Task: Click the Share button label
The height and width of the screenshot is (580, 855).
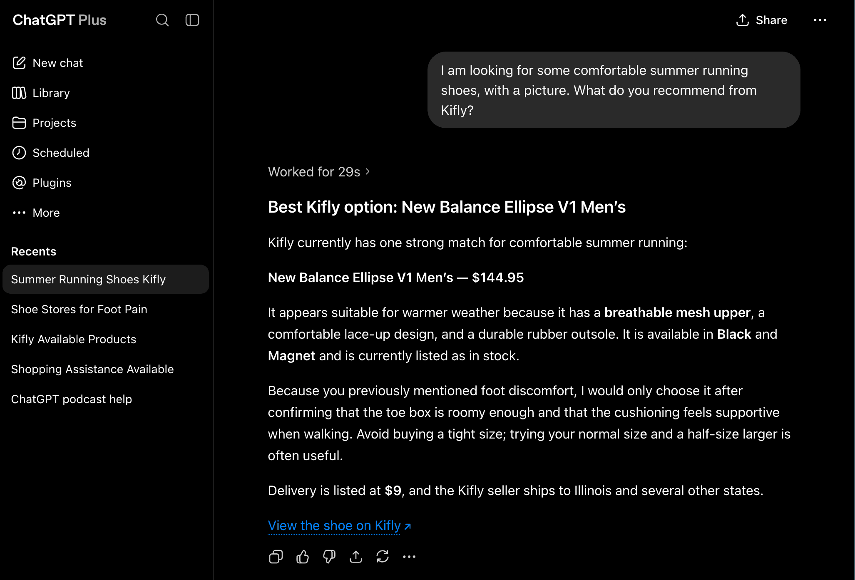Action: 771,20
